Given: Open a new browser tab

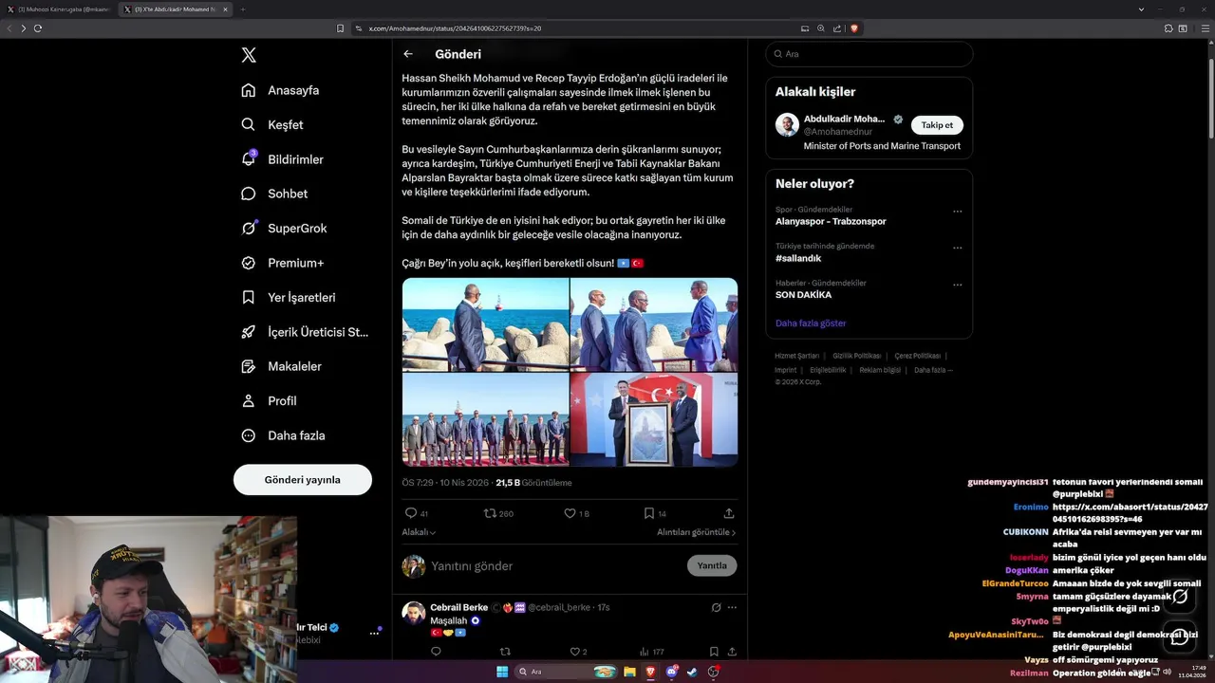Looking at the screenshot, I should [x=242, y=9].
